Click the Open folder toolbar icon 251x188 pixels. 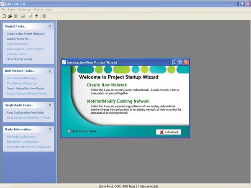coord(10,16)
